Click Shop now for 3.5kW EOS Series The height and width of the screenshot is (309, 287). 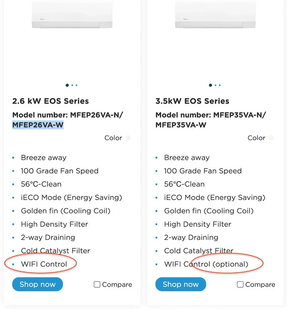pyautogui.click(x=181, y=284)
